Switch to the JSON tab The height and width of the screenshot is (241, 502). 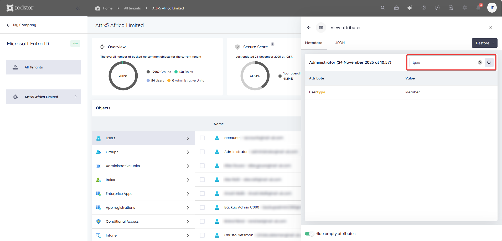340,43
